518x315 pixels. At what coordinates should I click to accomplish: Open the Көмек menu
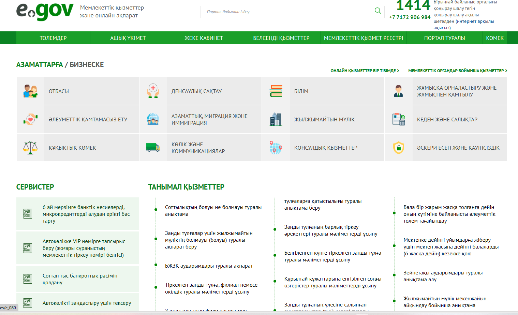495,38
